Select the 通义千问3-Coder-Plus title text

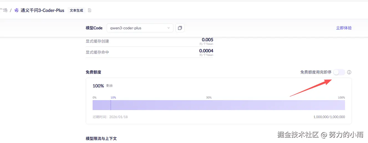pos(42,11)
